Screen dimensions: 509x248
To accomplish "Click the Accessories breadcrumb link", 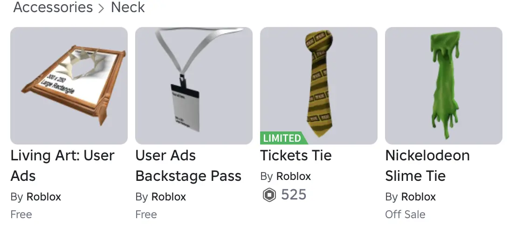I will (53, 7).
